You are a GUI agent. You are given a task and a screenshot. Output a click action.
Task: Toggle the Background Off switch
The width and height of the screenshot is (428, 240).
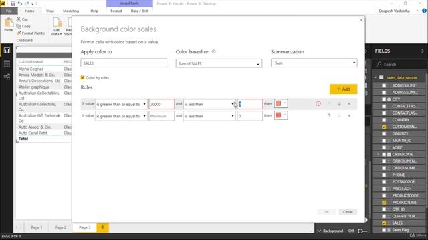click(x=362, y=231)
